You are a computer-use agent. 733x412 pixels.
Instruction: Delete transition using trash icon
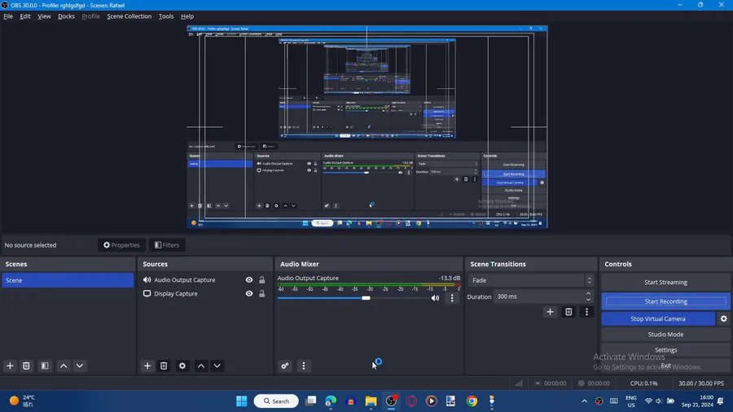(x=568, y=312)
